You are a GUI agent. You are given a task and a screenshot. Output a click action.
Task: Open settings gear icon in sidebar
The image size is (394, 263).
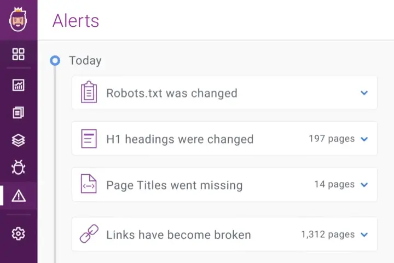[19, 234]
